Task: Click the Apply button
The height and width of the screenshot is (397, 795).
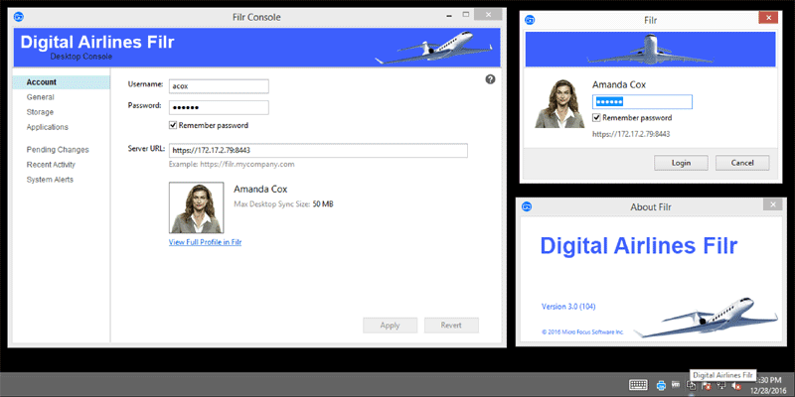Action: click(390, 326)
